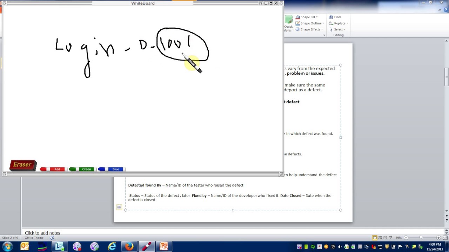Image resolution: width=449 pixels, height=252 pixels.
Task: Open the Shape Fill dropdown
Action: pyautogui.click(x=307, y=17)
